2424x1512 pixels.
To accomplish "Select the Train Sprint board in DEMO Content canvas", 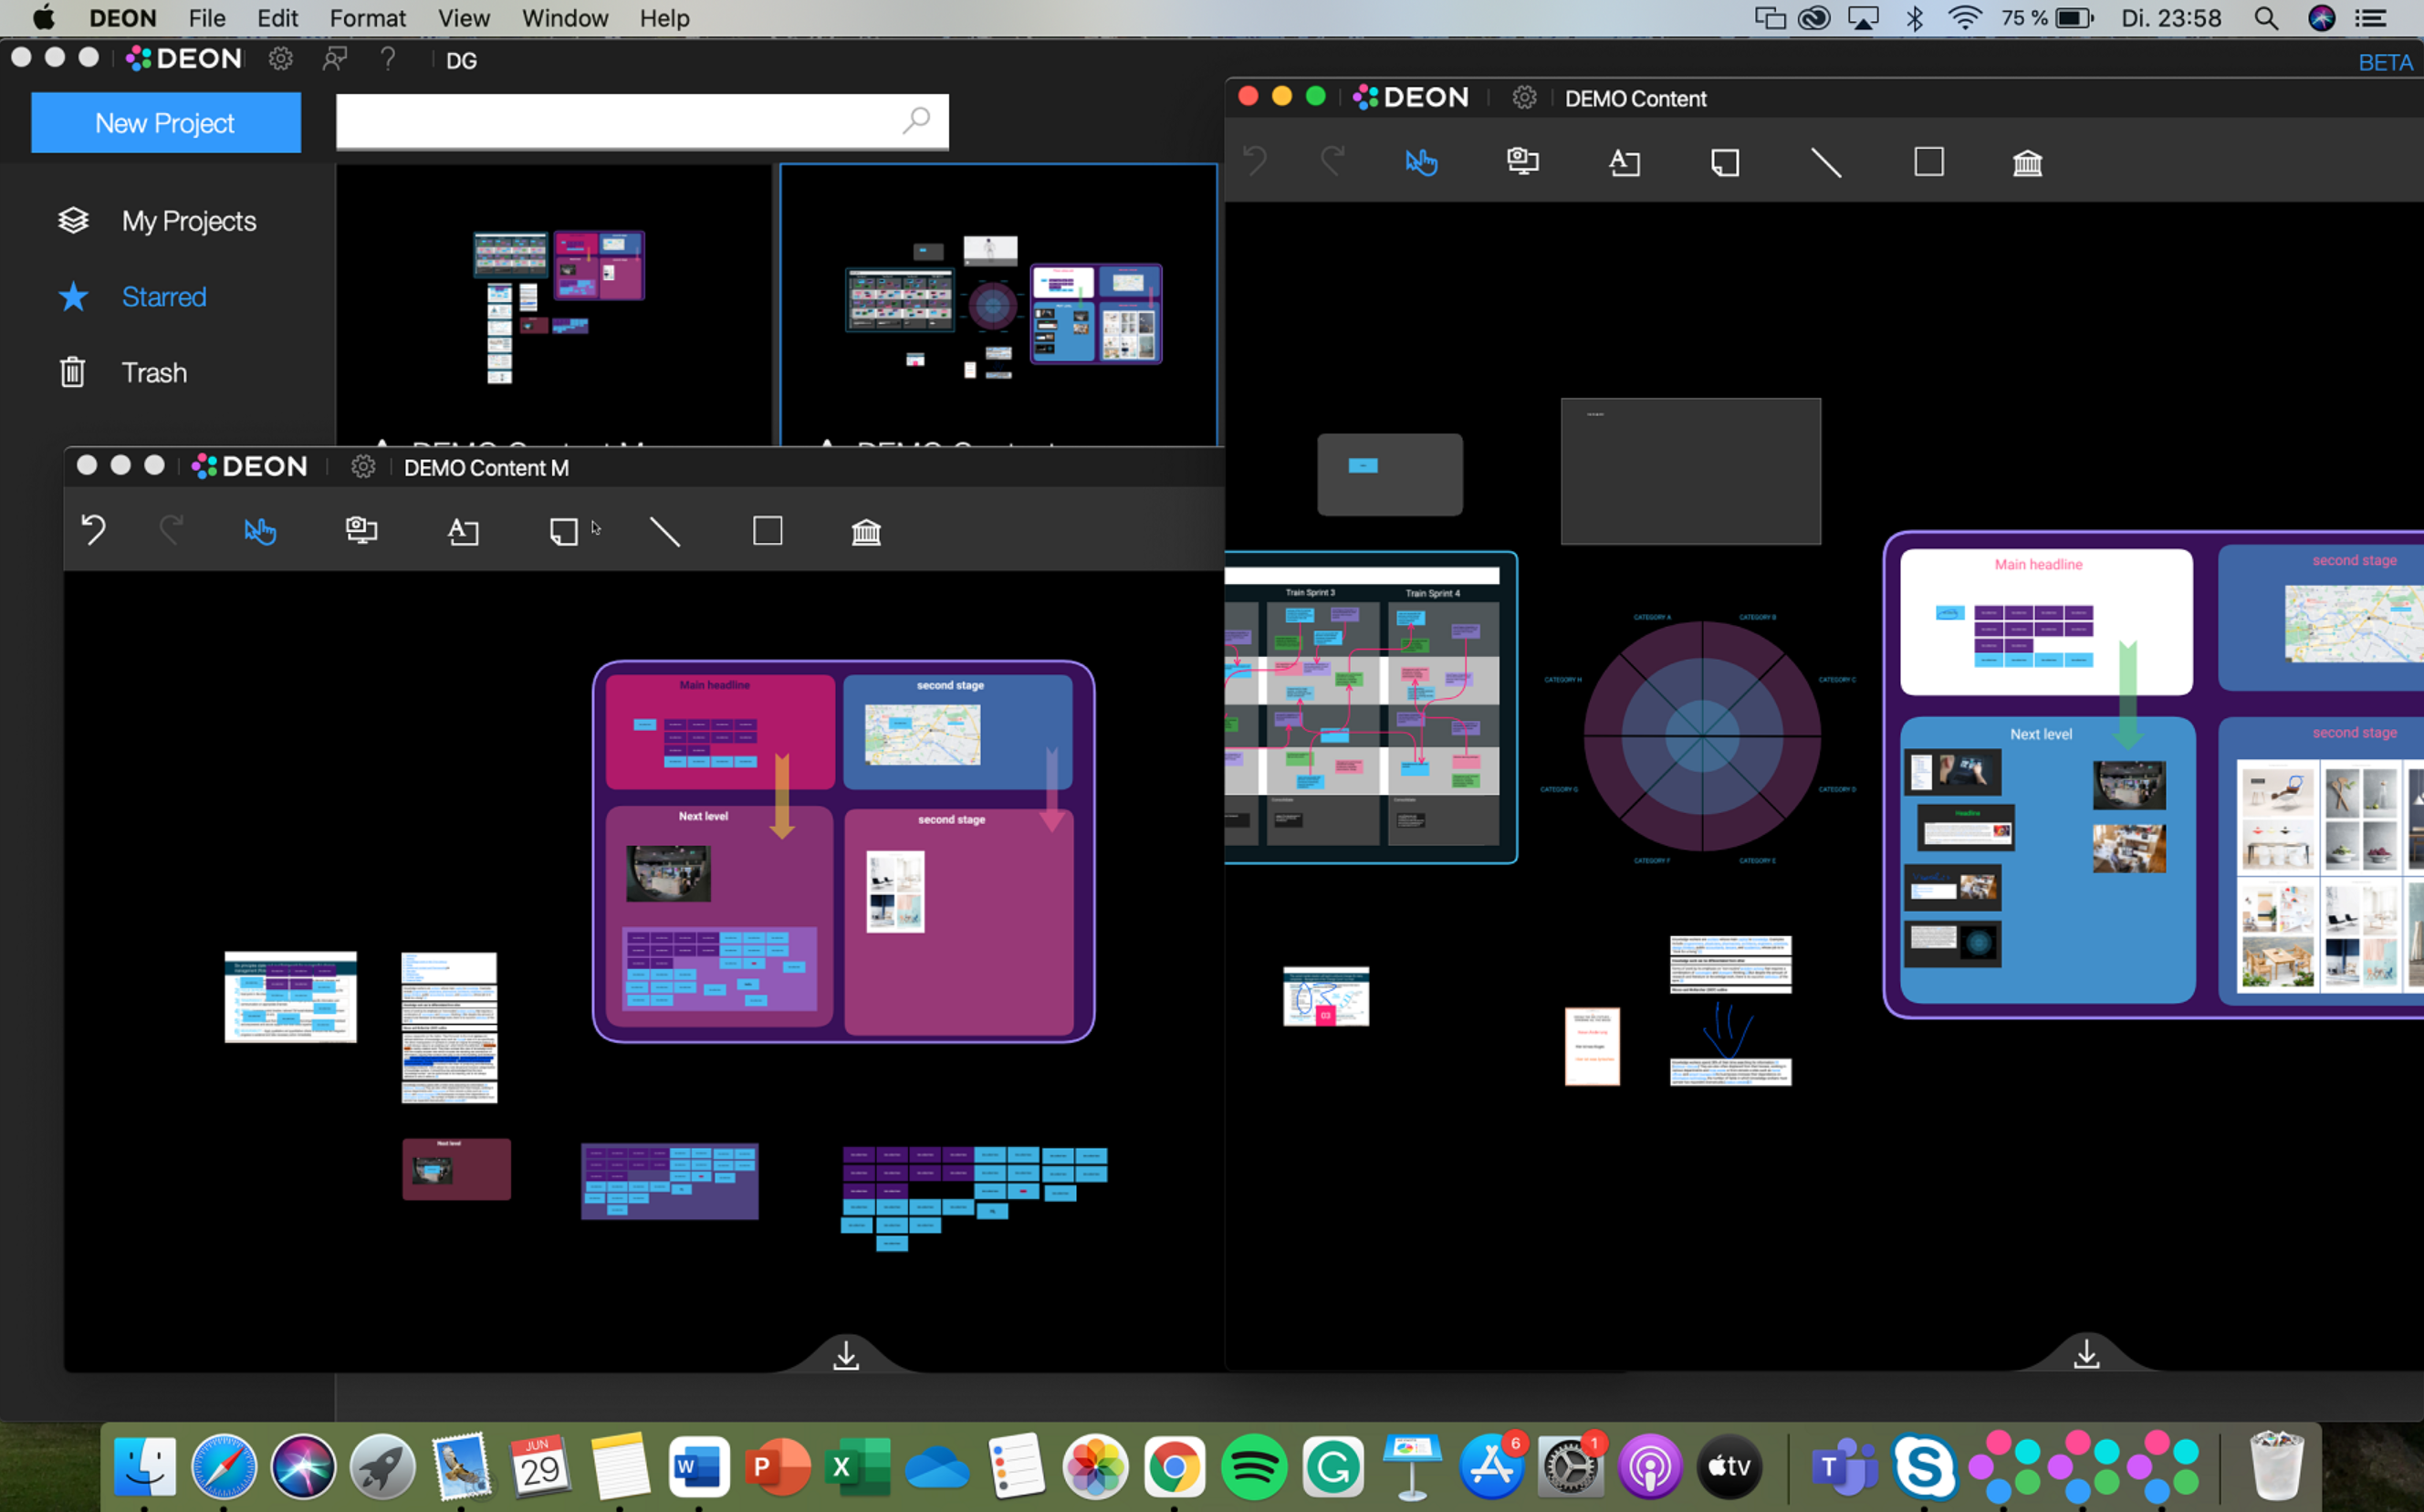I will coord(1370,707).
